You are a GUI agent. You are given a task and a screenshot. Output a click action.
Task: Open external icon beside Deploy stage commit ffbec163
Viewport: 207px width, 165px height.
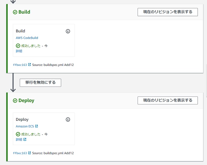(x=30, y=153)
